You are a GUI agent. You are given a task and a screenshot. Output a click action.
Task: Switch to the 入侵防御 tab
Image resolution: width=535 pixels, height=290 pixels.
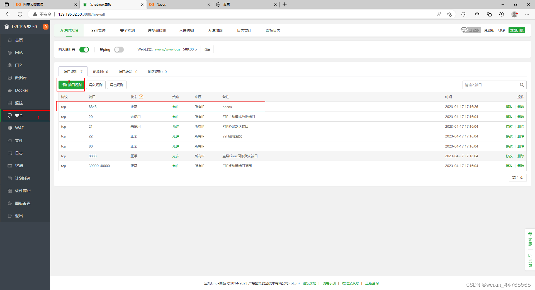(186, 30)
